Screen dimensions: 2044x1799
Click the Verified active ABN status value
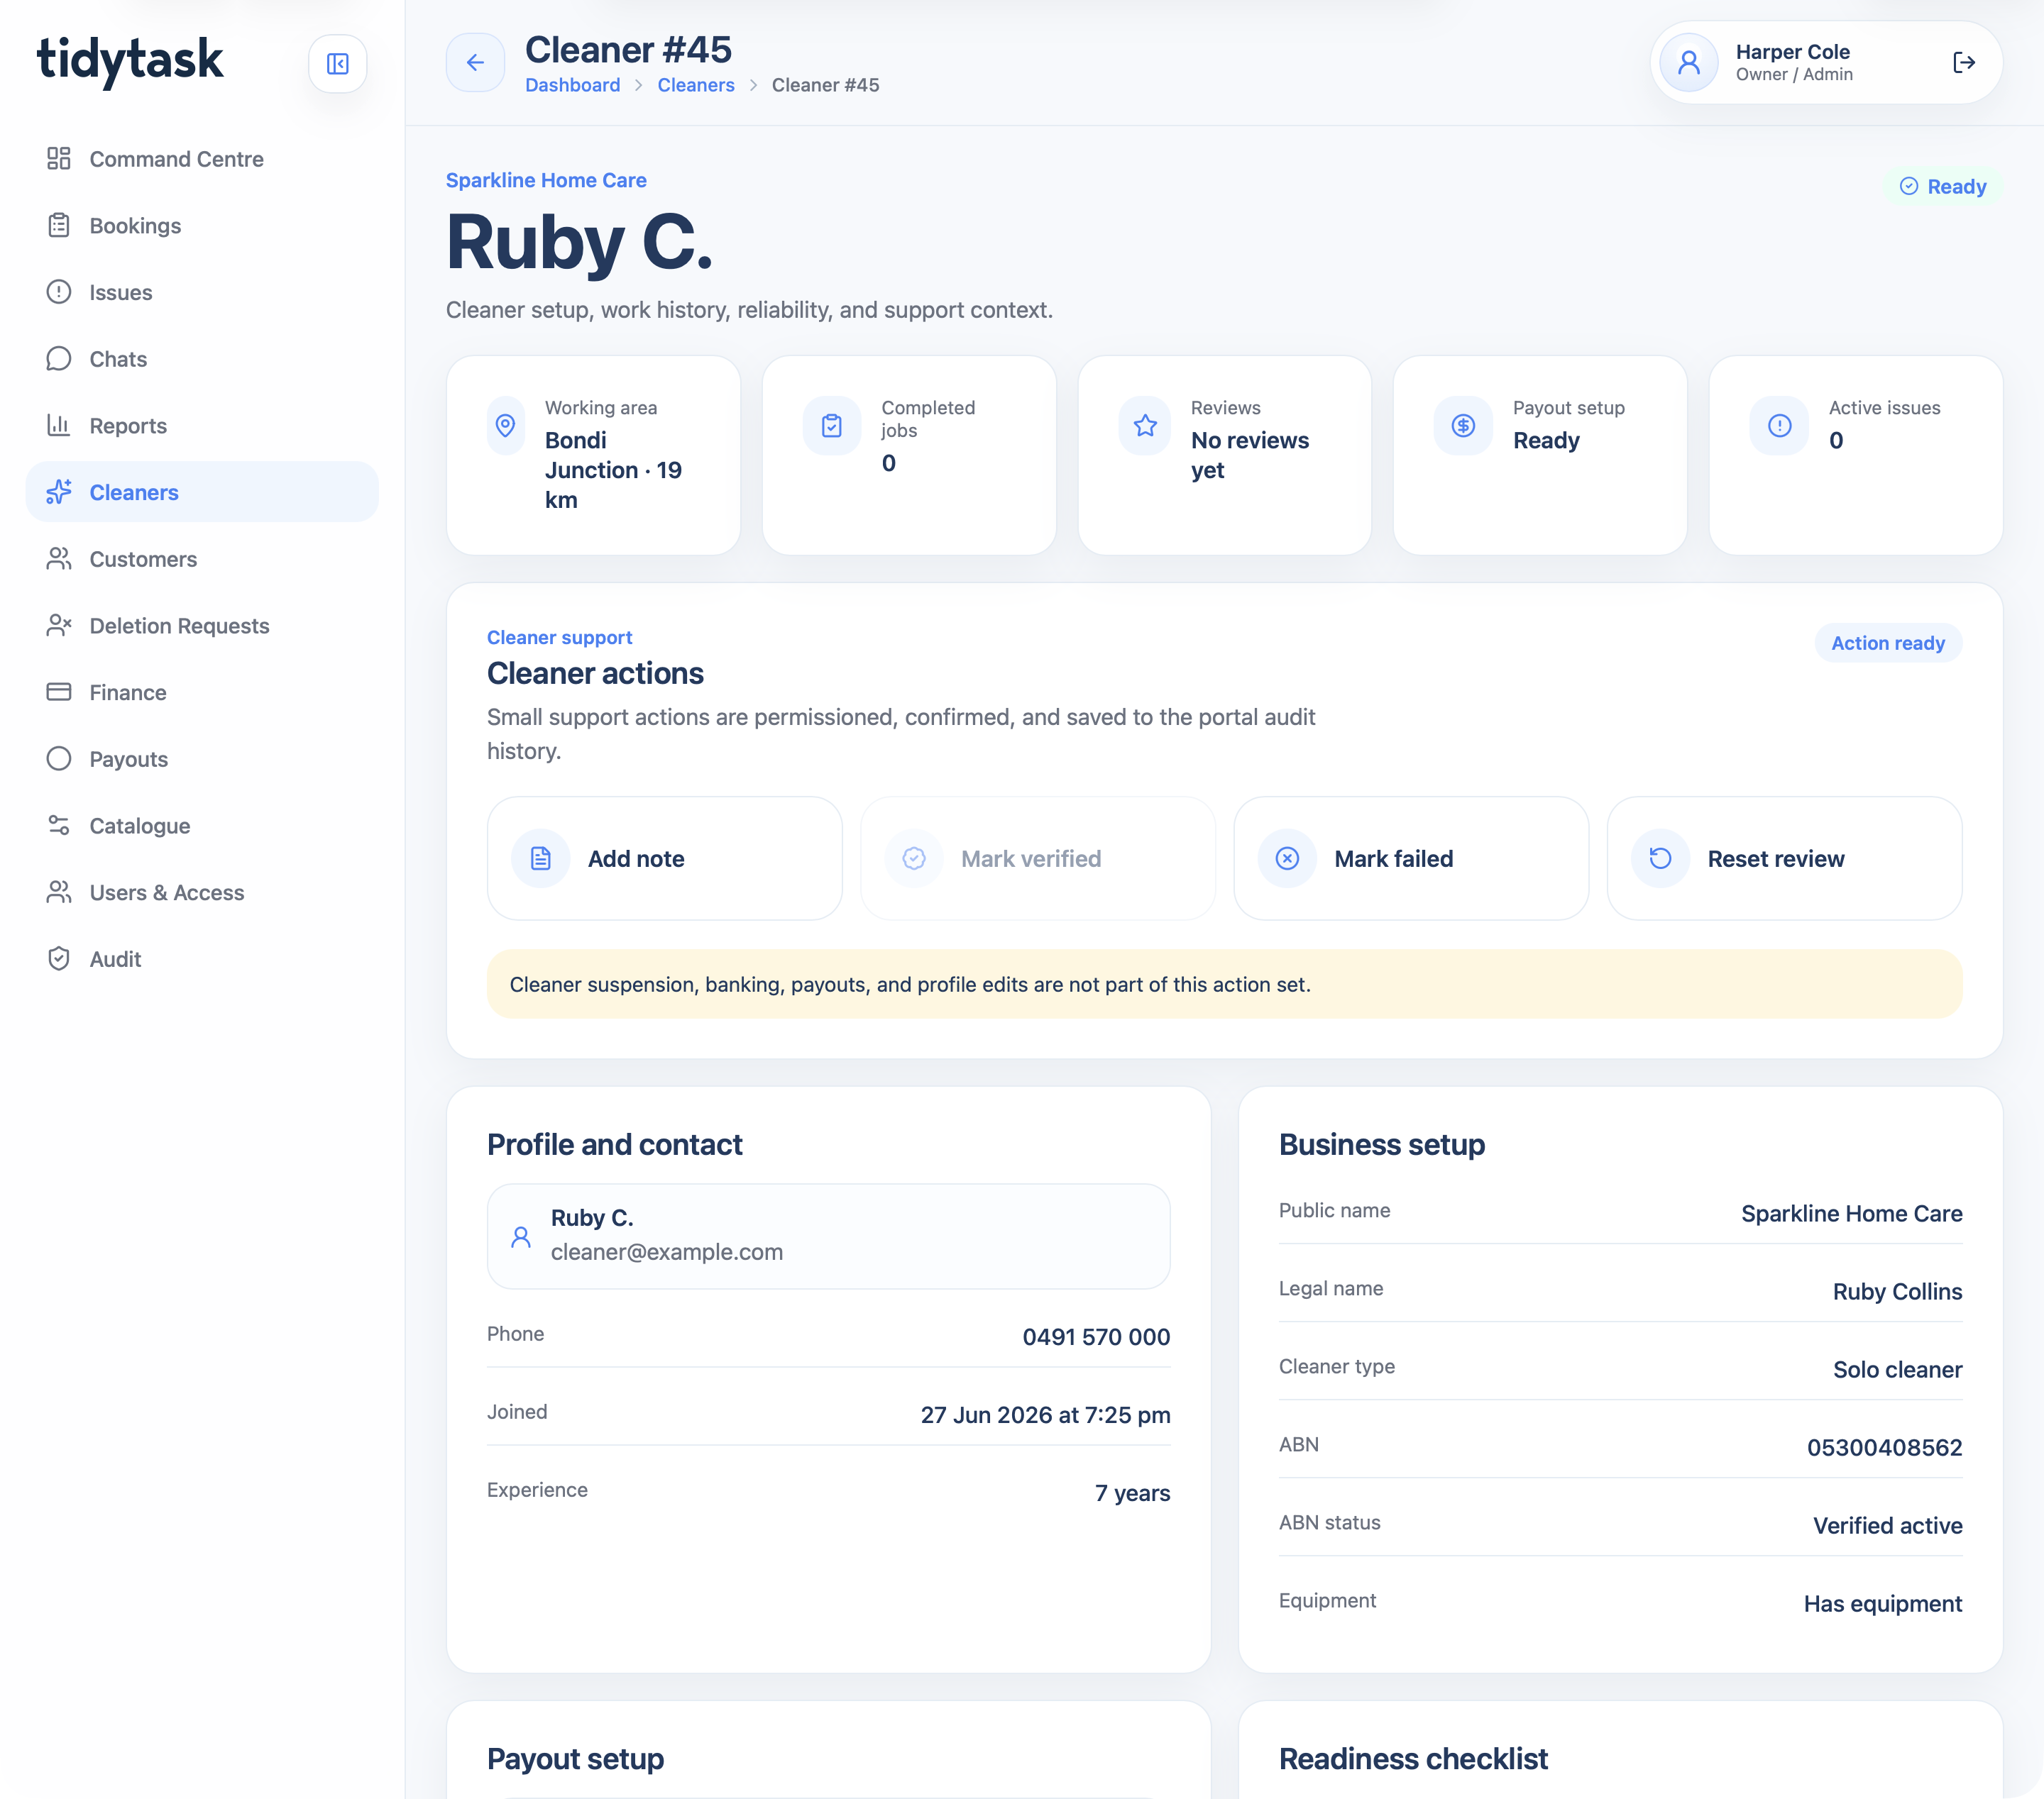click(1888, 1525)
